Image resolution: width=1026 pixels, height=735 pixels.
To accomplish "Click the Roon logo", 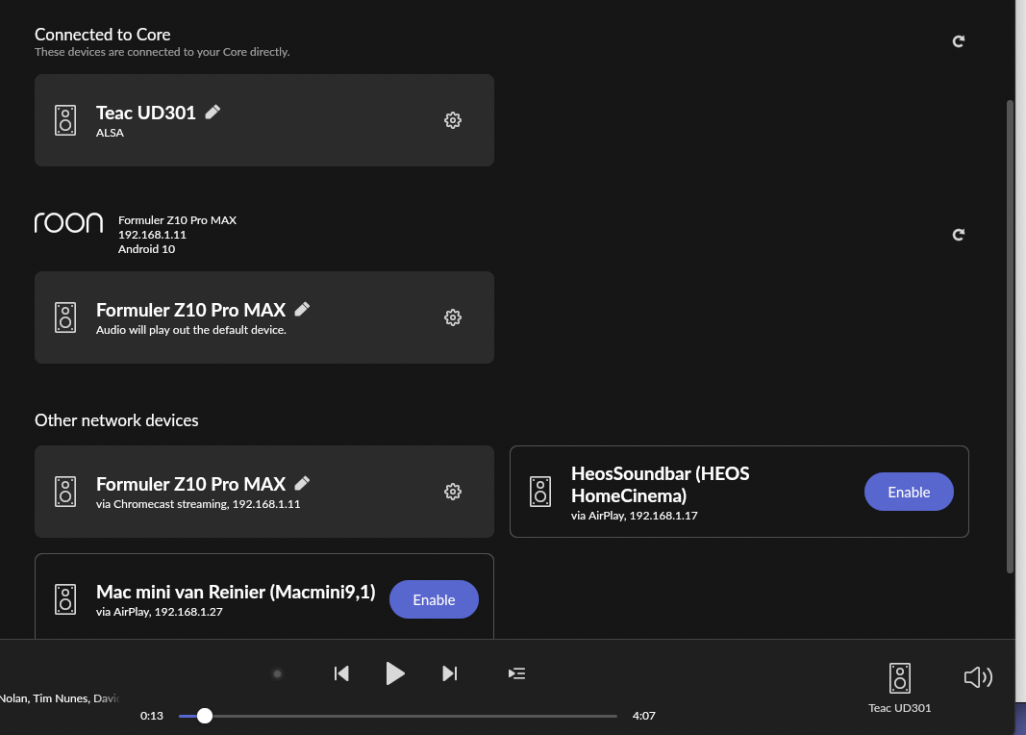I will pyautogui.click(x=68, y=222).
